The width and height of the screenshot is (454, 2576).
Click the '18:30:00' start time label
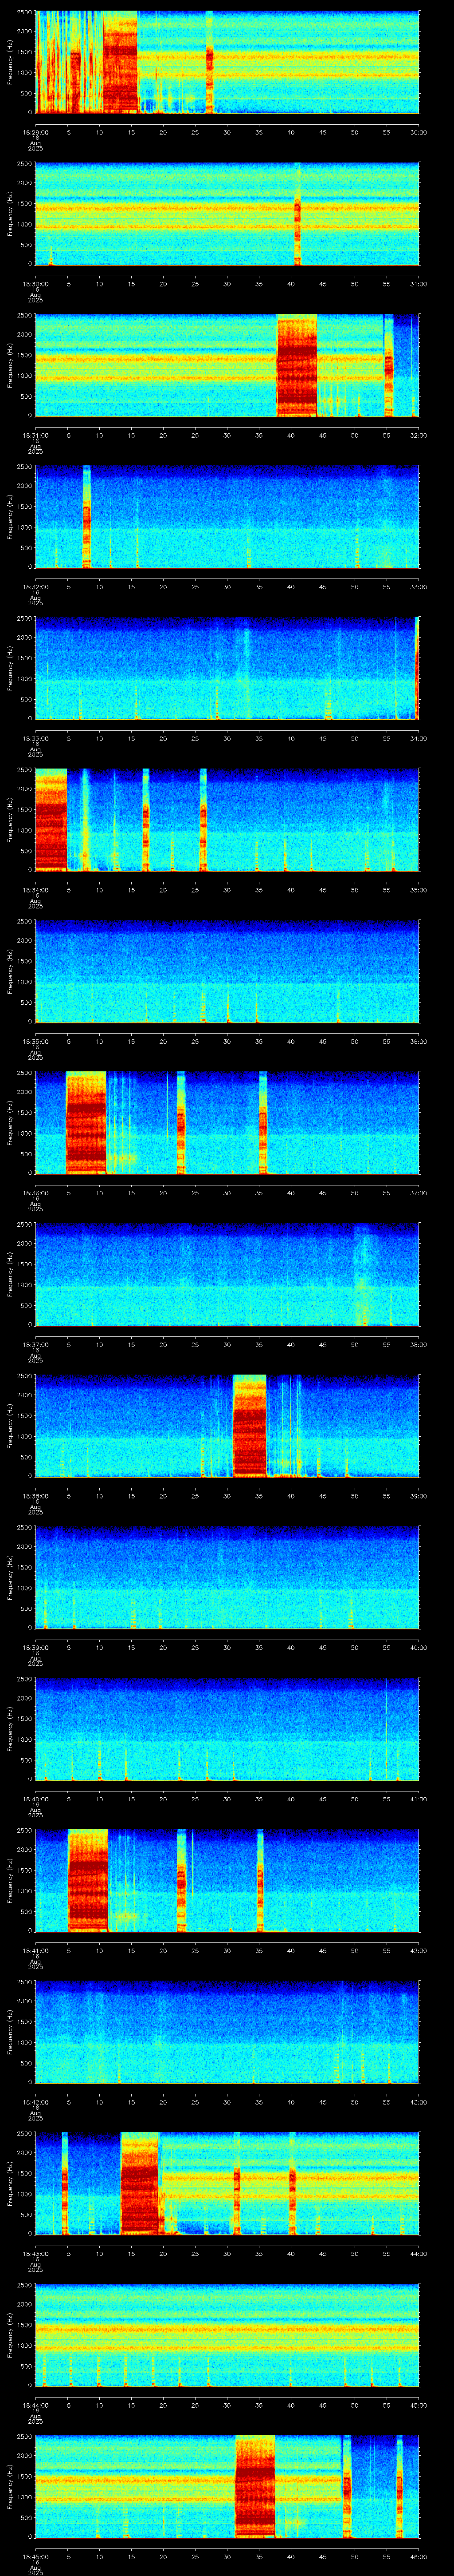point(35,284)
